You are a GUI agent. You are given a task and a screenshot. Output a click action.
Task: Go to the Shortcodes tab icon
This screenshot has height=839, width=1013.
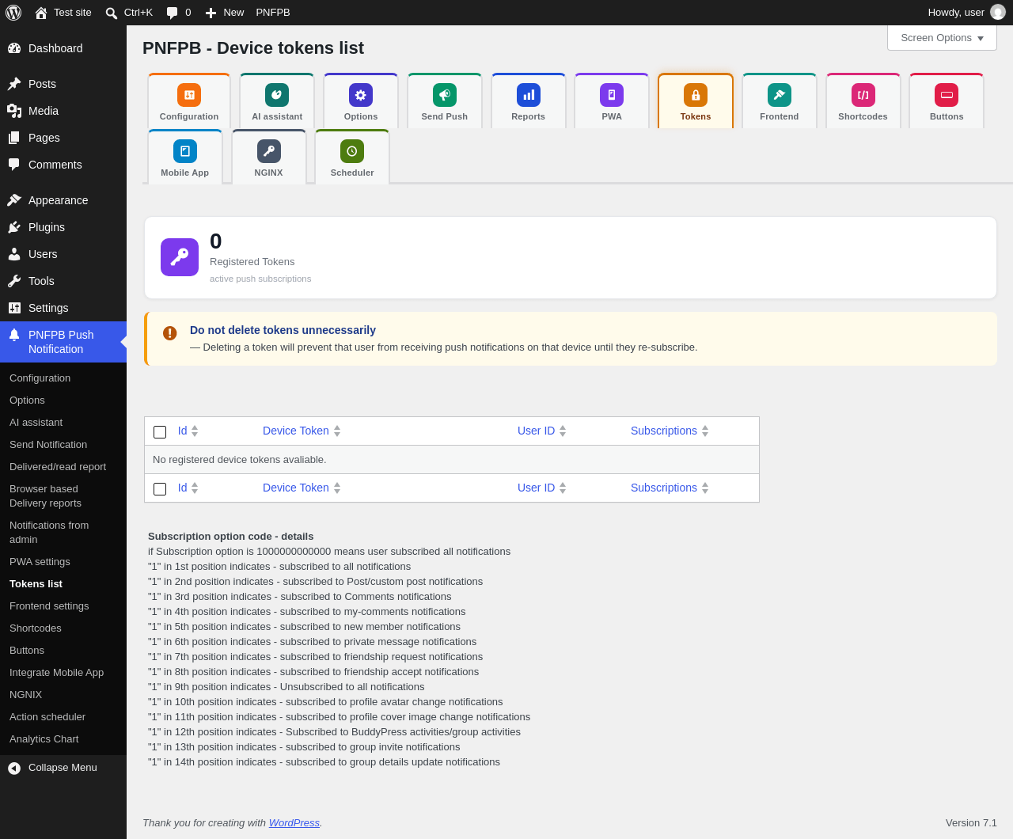(x=863, y=95)
